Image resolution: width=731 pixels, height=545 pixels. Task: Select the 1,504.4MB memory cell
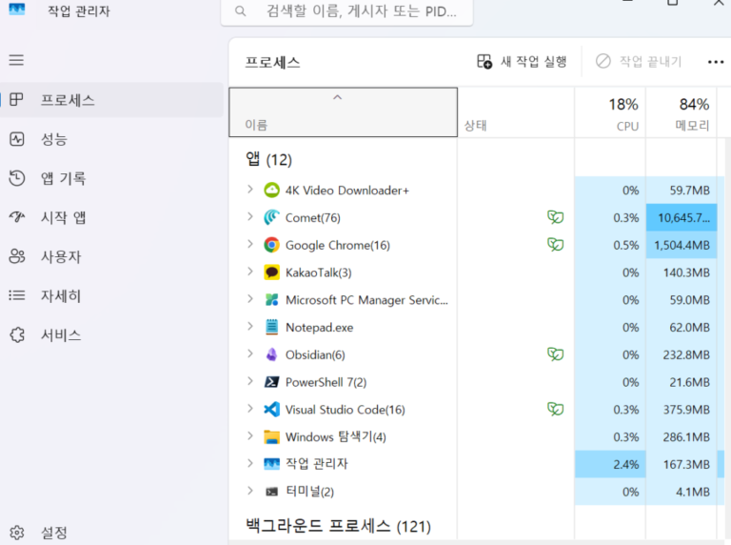(682, 245)
